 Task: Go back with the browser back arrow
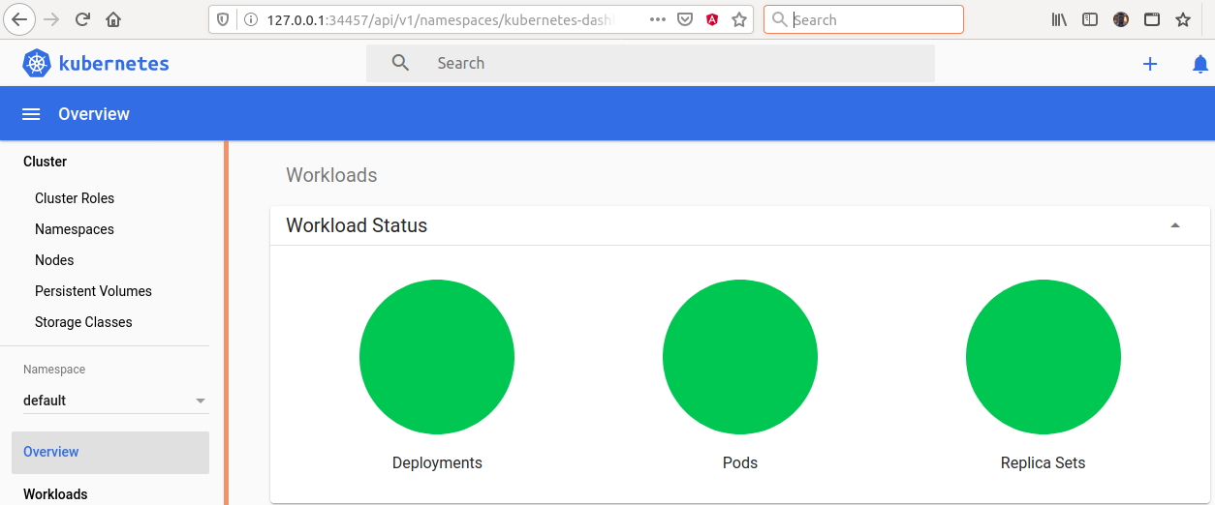coord(19,19)
